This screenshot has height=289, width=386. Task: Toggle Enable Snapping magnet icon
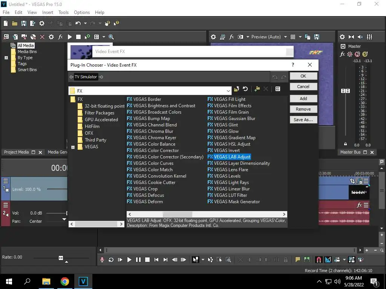tap(319, 260)
